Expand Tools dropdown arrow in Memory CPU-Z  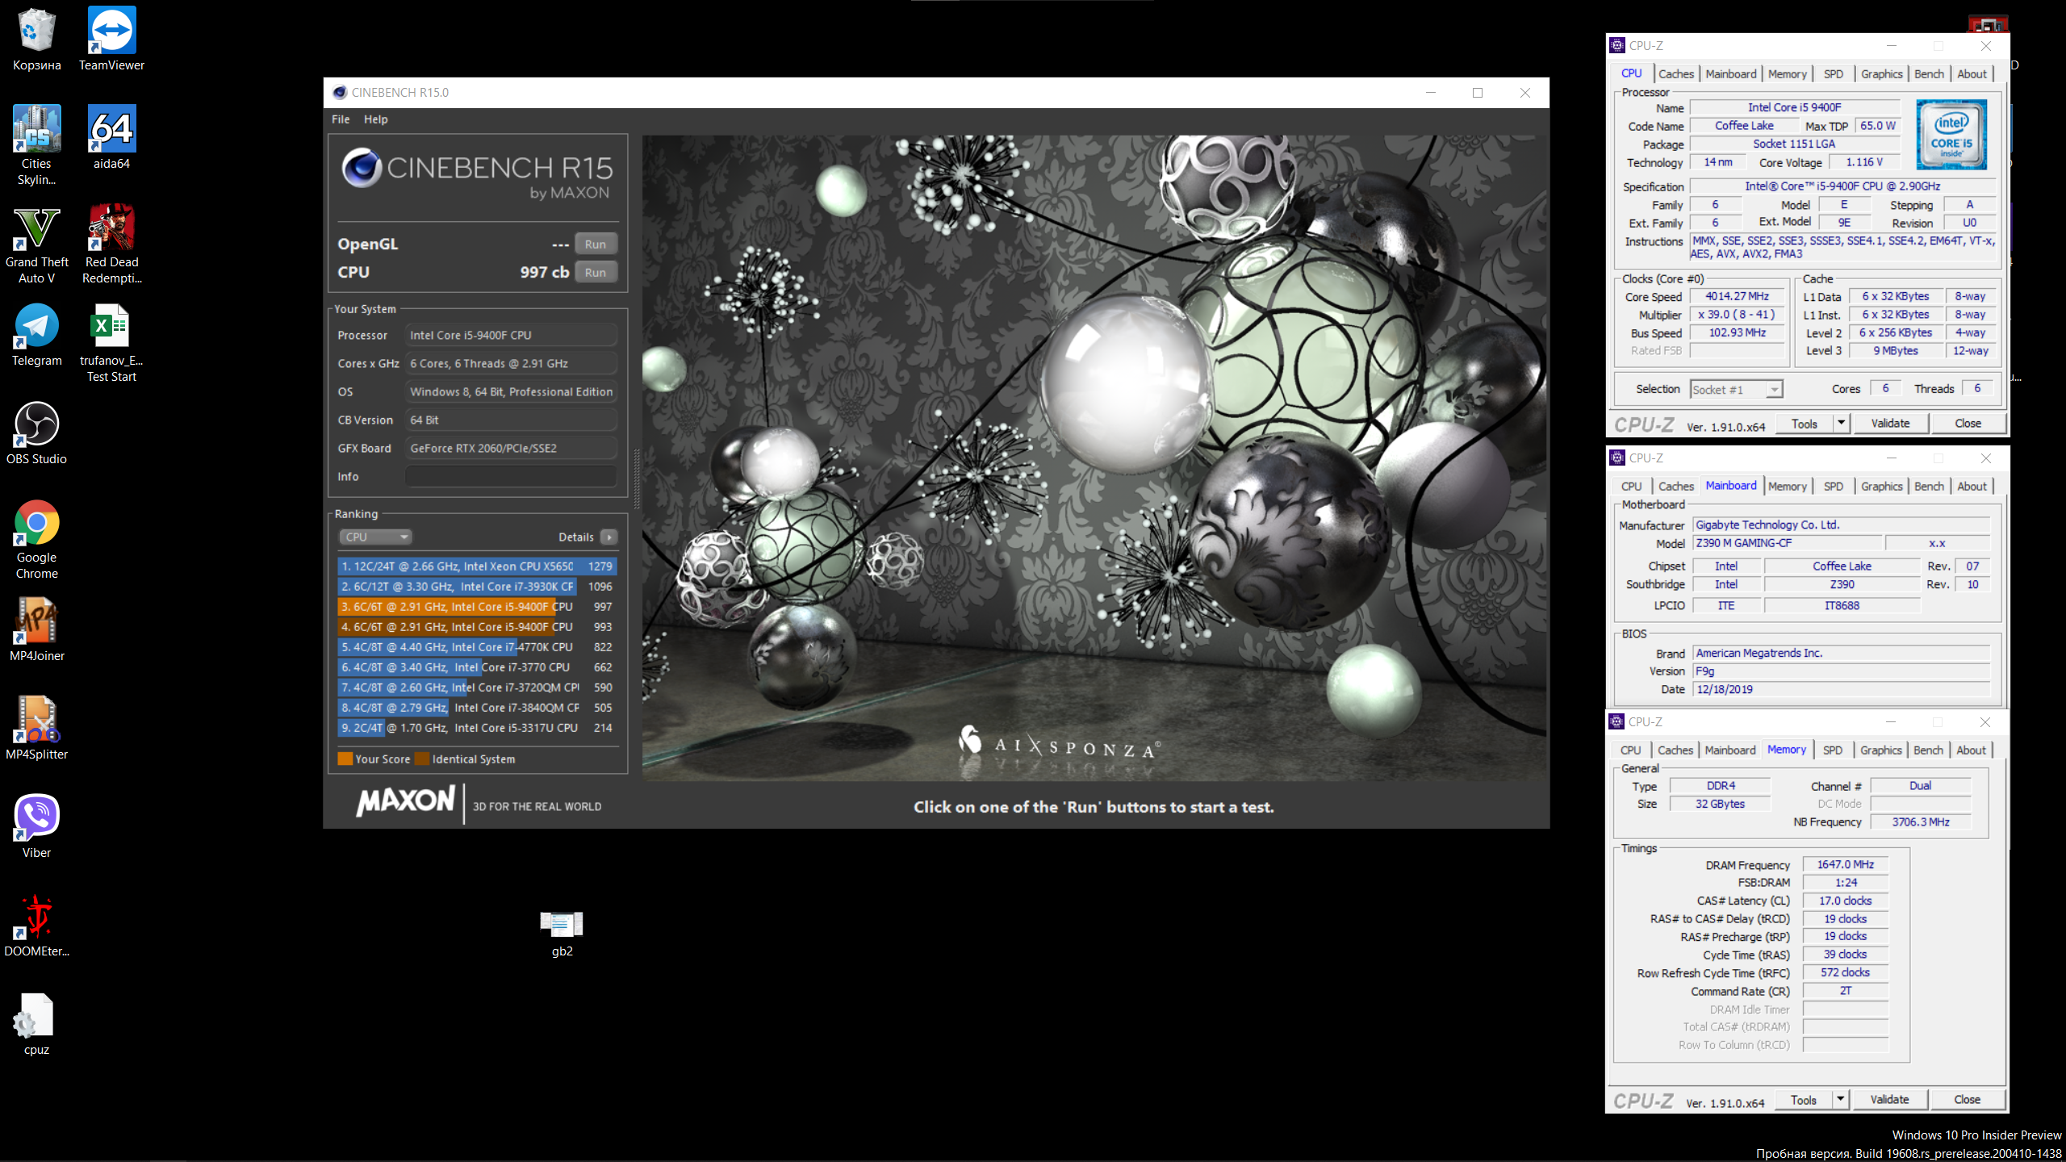tap(1841, 1100)
